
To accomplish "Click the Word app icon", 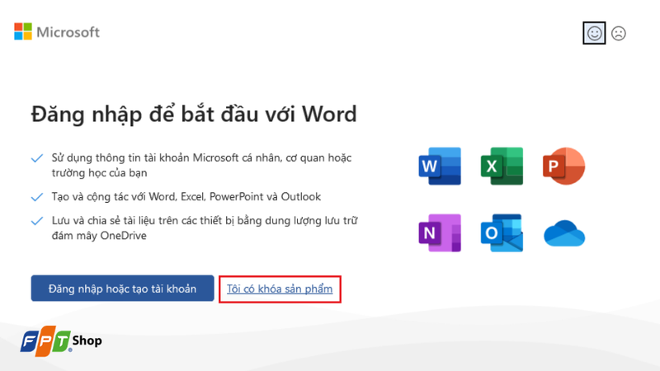I will (x=440, y=166).
